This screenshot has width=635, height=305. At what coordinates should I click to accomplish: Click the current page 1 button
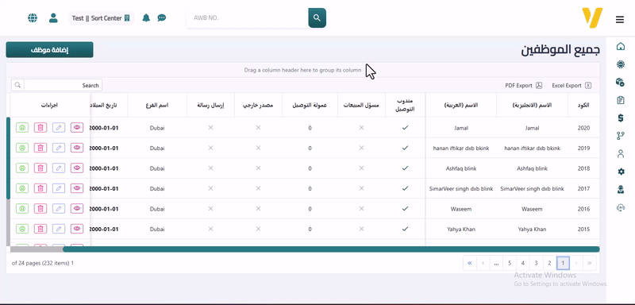coord(563,263)
